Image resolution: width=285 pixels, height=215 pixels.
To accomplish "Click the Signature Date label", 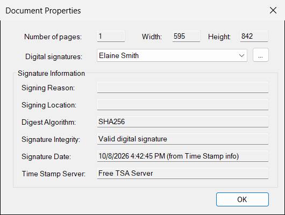I will pyautogui.click(x=46, y=156).
